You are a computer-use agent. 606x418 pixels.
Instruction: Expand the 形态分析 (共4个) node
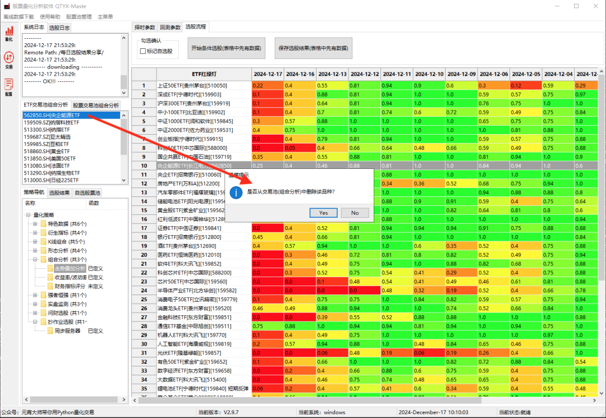[x=35, y=250]
